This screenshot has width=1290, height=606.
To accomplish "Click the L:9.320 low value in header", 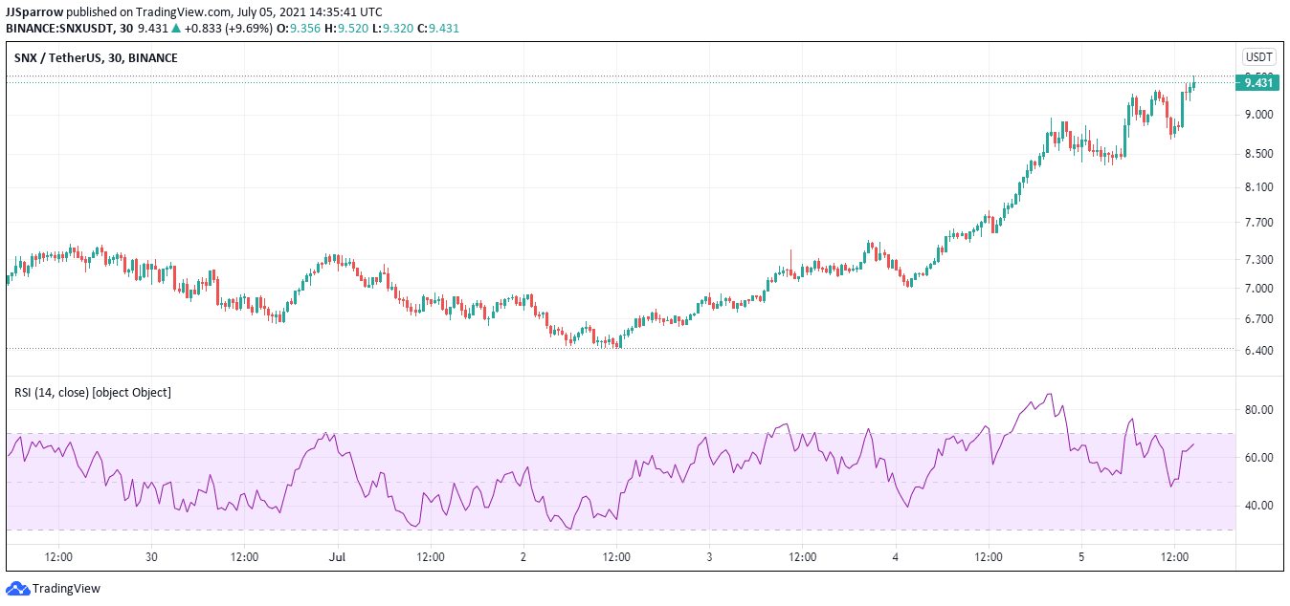I will pyautogui.click(x=391, y=28).
